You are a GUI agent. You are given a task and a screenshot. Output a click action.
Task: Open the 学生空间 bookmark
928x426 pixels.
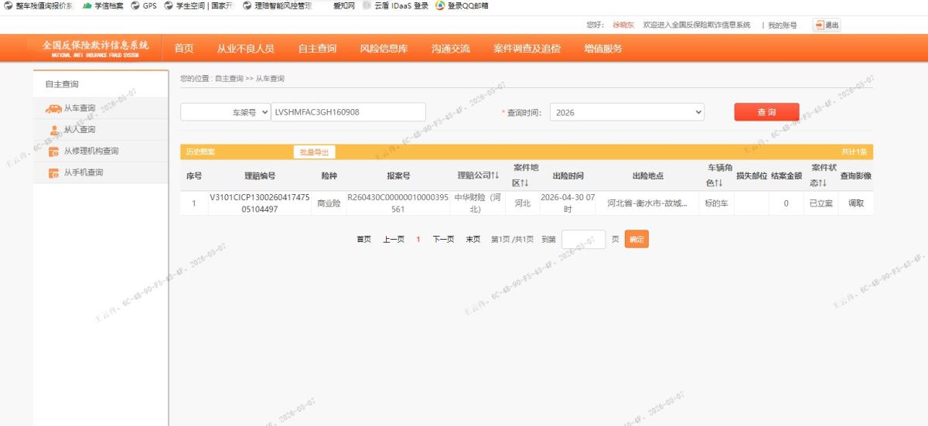click(x=200, y=5)
